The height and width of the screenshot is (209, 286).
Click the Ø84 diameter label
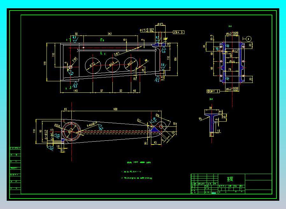tap(57, 125)
